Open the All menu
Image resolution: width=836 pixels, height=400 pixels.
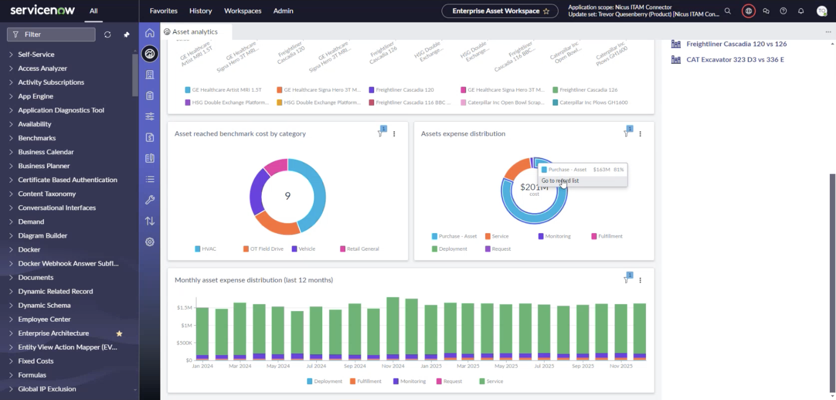point(94,11)
